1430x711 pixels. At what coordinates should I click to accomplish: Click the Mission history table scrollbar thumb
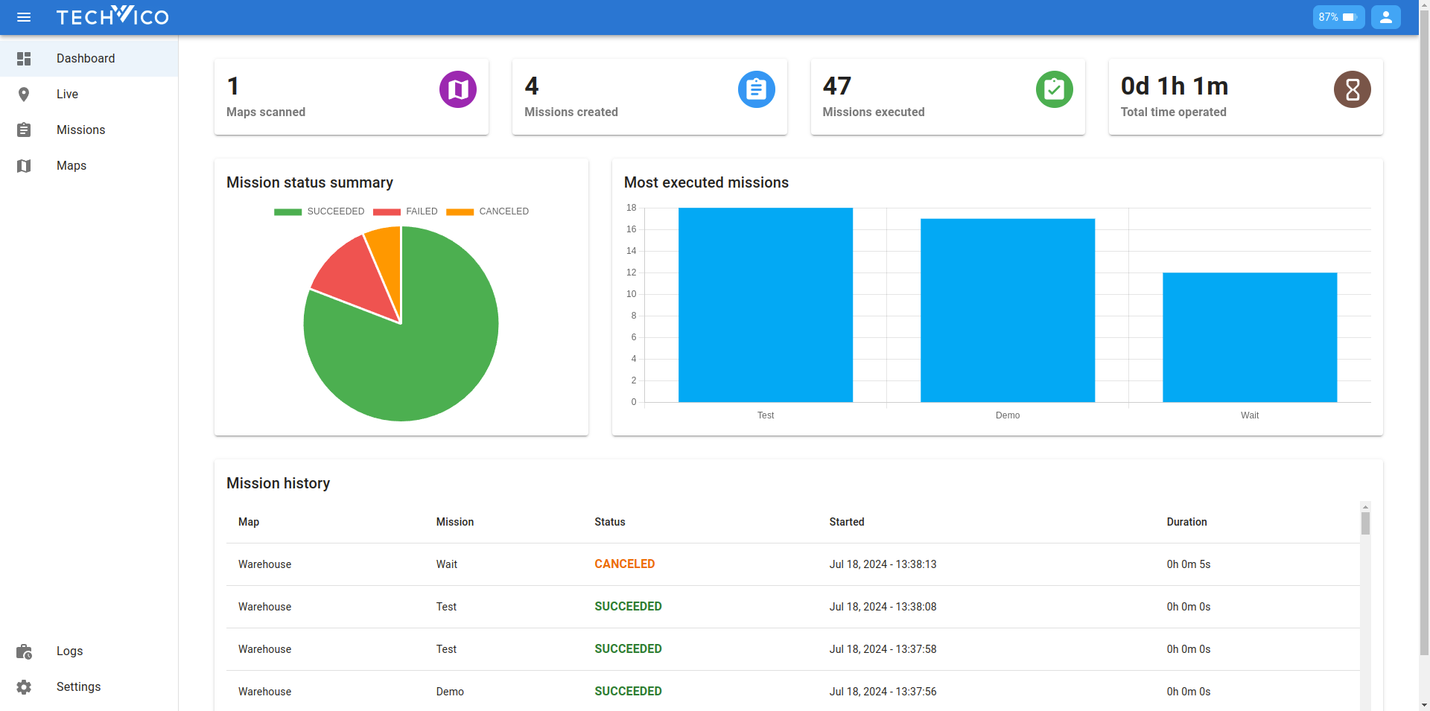(x=1365, y=523)
